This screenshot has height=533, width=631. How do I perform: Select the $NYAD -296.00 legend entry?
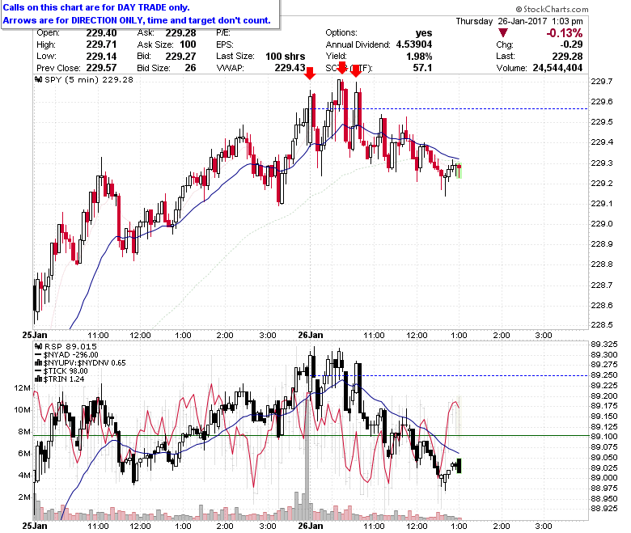[70, 355]
